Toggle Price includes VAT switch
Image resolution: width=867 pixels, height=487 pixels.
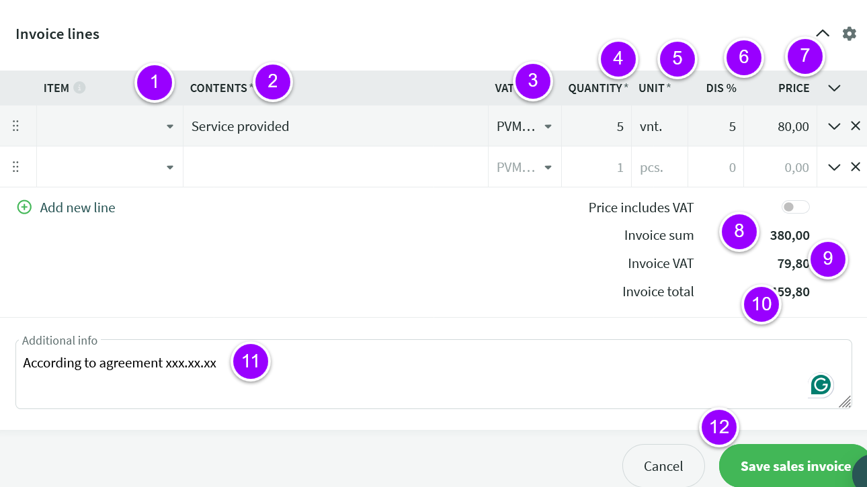796,208
